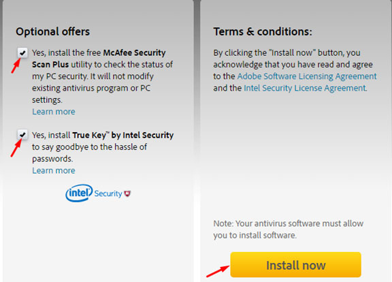Open Learn more under True Key offer
Image resolution: width=392 pixels, height=282 pixels.
[x=54, y=171]
